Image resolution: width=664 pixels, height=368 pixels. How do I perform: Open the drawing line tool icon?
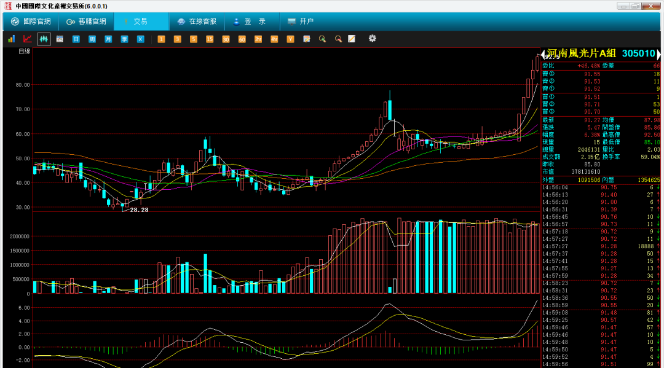pos(352,39)
